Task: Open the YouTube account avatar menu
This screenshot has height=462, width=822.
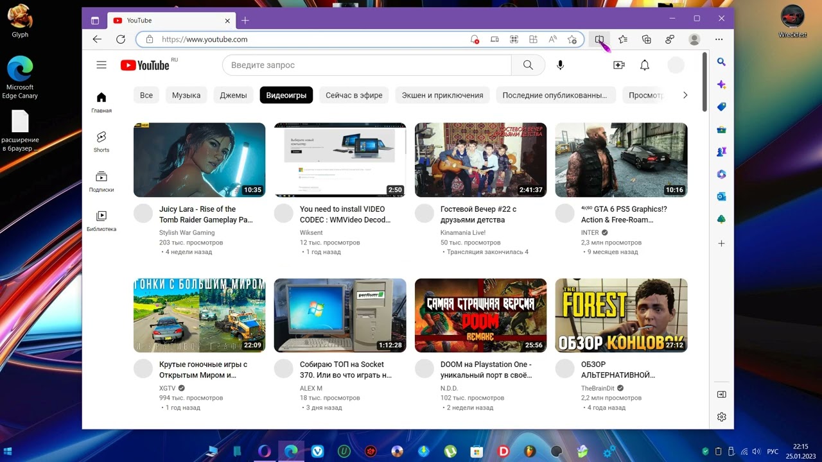Action: 676,65
